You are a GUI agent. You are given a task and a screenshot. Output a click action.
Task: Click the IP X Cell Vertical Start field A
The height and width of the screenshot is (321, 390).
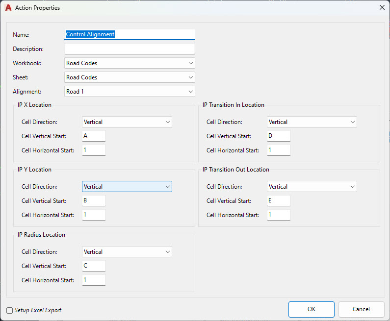click(94, 136)
